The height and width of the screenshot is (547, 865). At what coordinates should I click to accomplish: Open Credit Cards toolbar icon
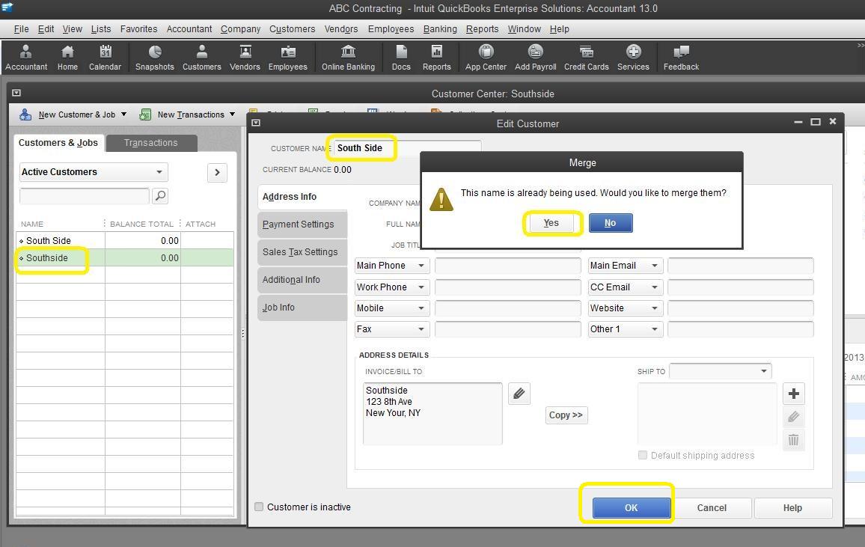coord(587,58)
